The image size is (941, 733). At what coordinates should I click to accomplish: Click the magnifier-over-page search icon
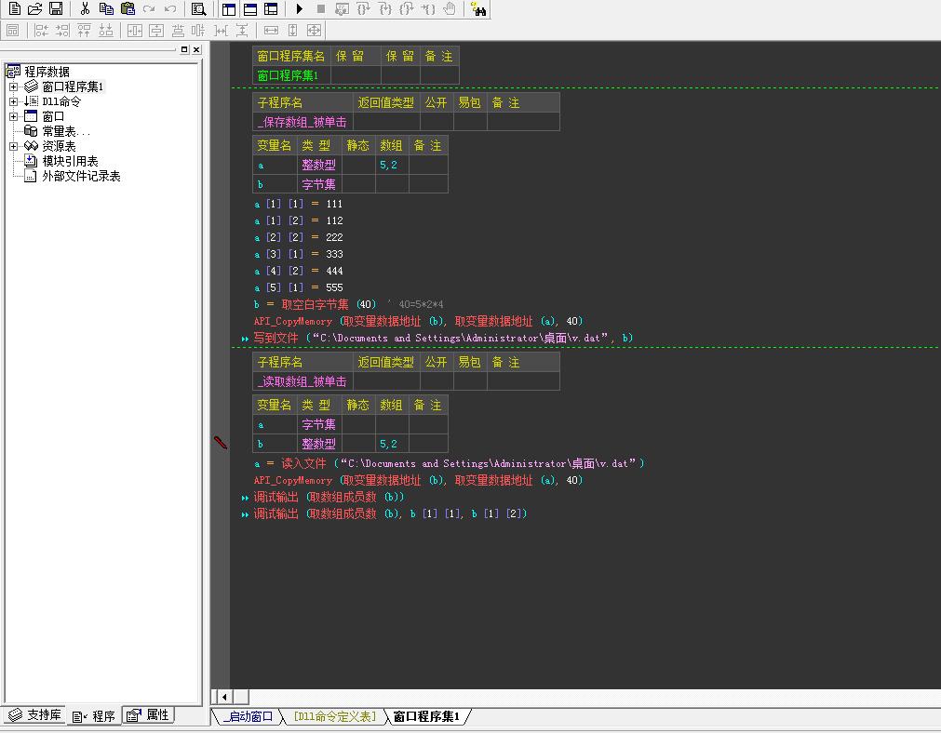[x=198, y=8]
